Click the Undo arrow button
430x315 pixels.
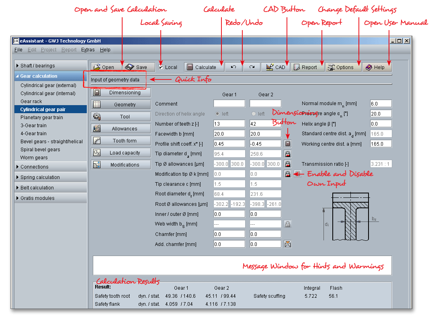click(x=233, y=67)
